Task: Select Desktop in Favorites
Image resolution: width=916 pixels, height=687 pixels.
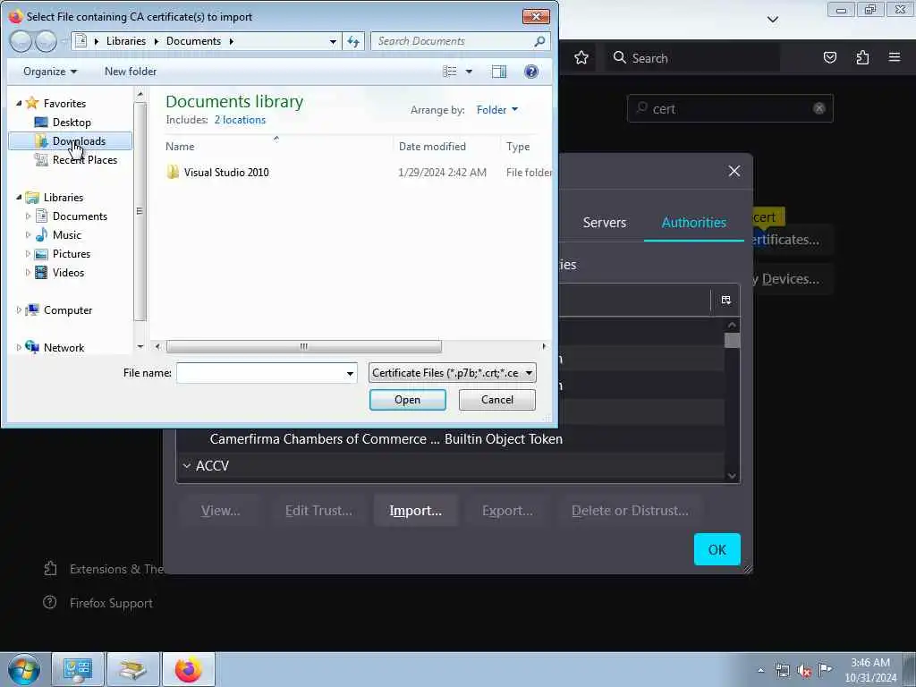Action: [x=72, y=122]
